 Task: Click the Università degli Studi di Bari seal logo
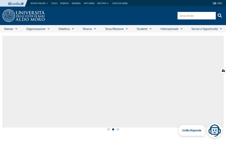pyautogui.click(x=9, y=16)
